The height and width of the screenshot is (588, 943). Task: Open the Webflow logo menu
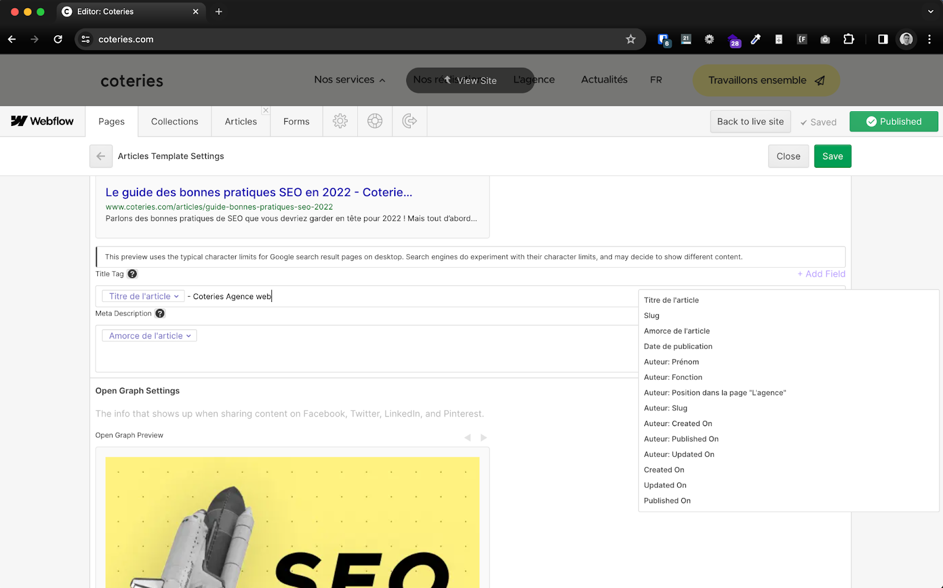[42, 121]
